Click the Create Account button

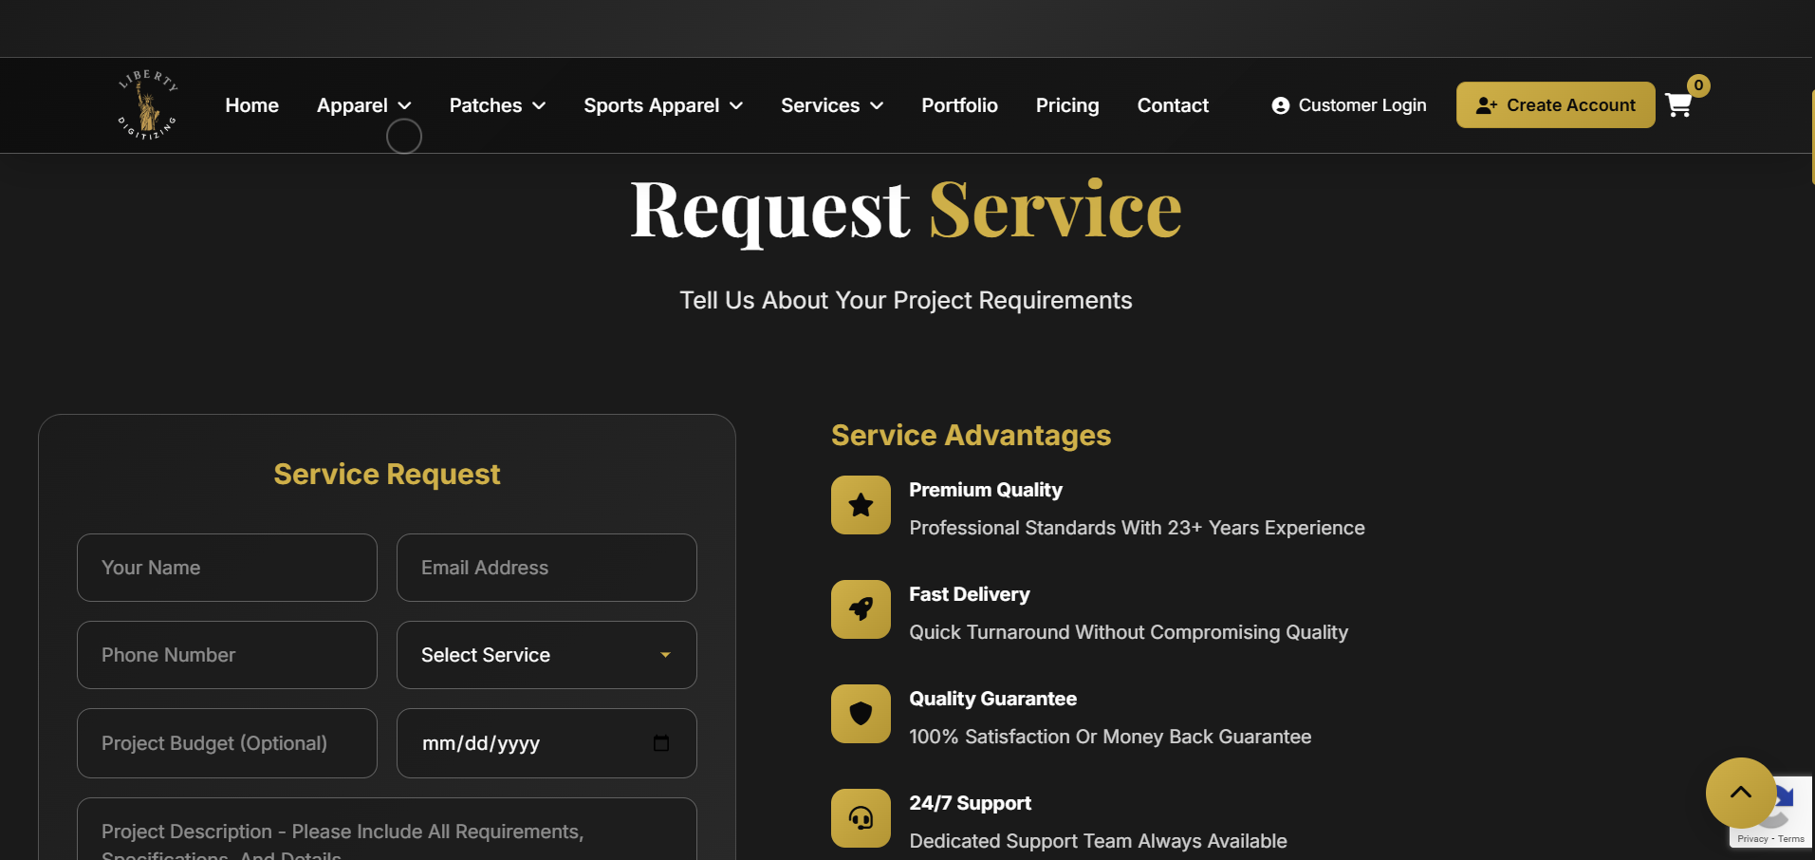click(1554, 104)
